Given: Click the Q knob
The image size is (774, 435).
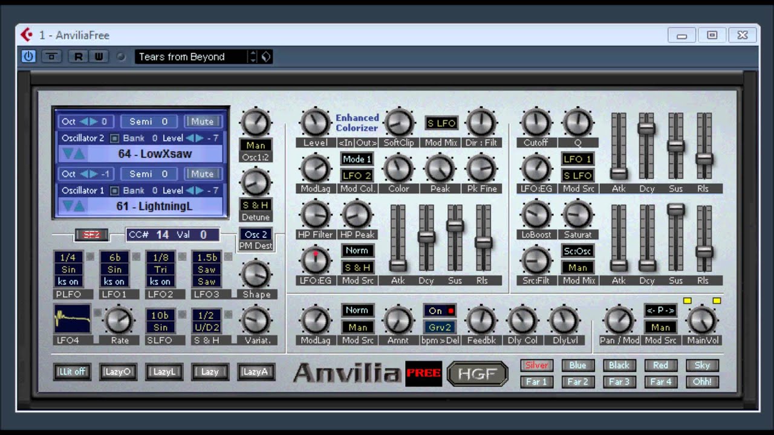Looking at the screenshot, I should (577, 123).
